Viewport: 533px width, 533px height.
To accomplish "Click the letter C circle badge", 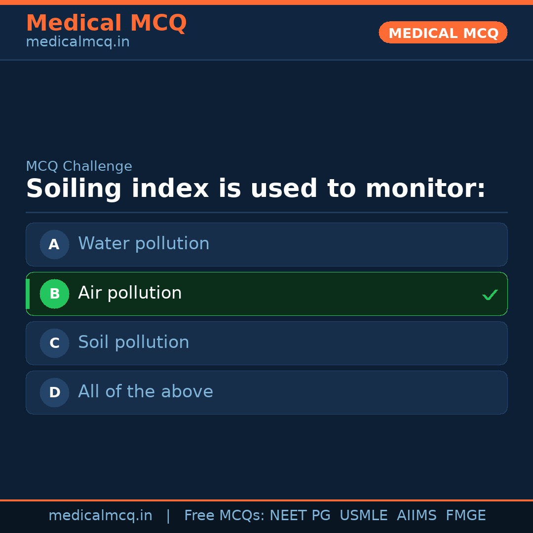I will (x=54, y=343).
